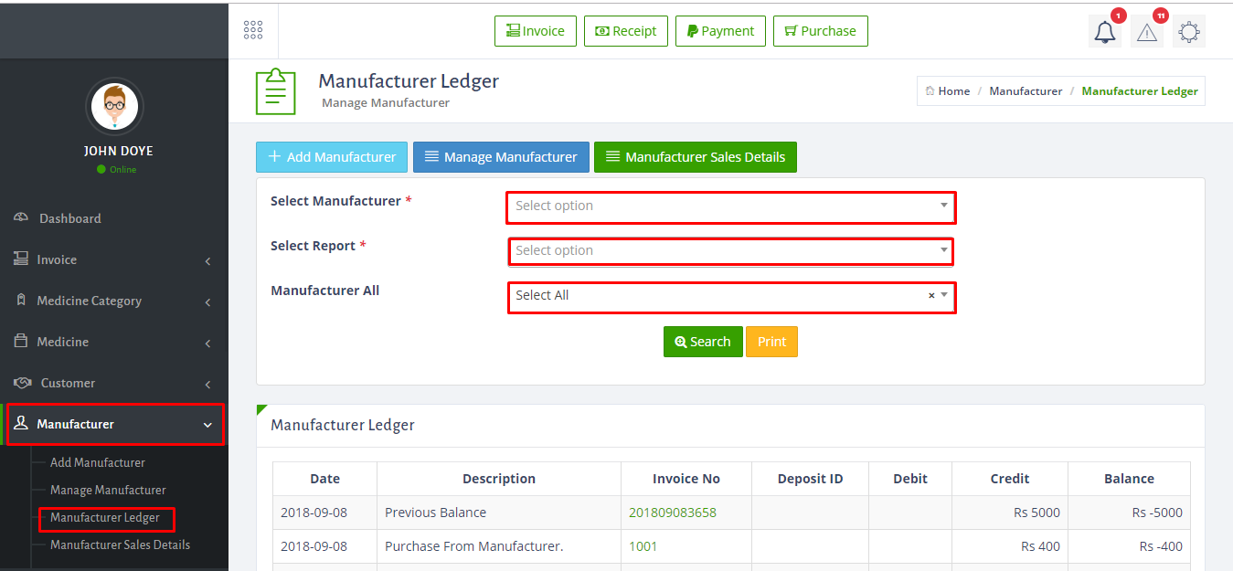This screenshot has width=1233, height=571.
Task: Open the warning alerts triangle icon
Action: tap(1147, 32)
